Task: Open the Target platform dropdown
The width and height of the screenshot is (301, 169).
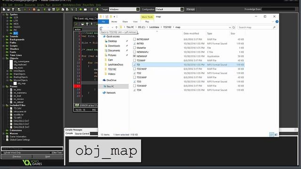Action: [138, 9]
